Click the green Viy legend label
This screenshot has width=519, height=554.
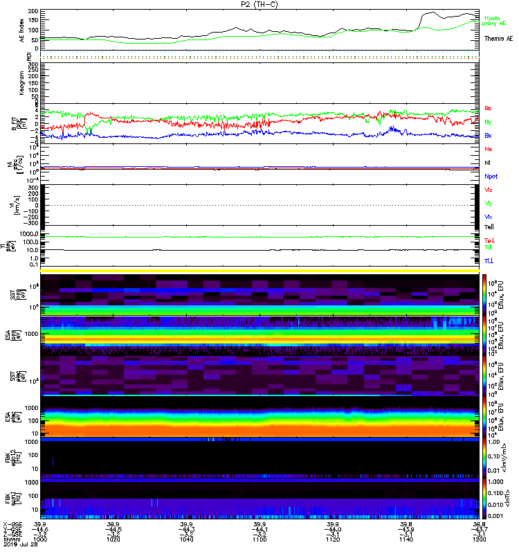tap(488, 204)
